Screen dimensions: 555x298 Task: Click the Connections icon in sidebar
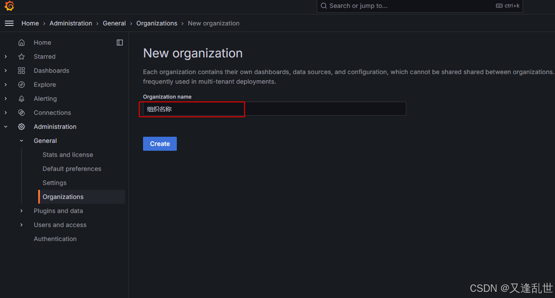(21, 113)
